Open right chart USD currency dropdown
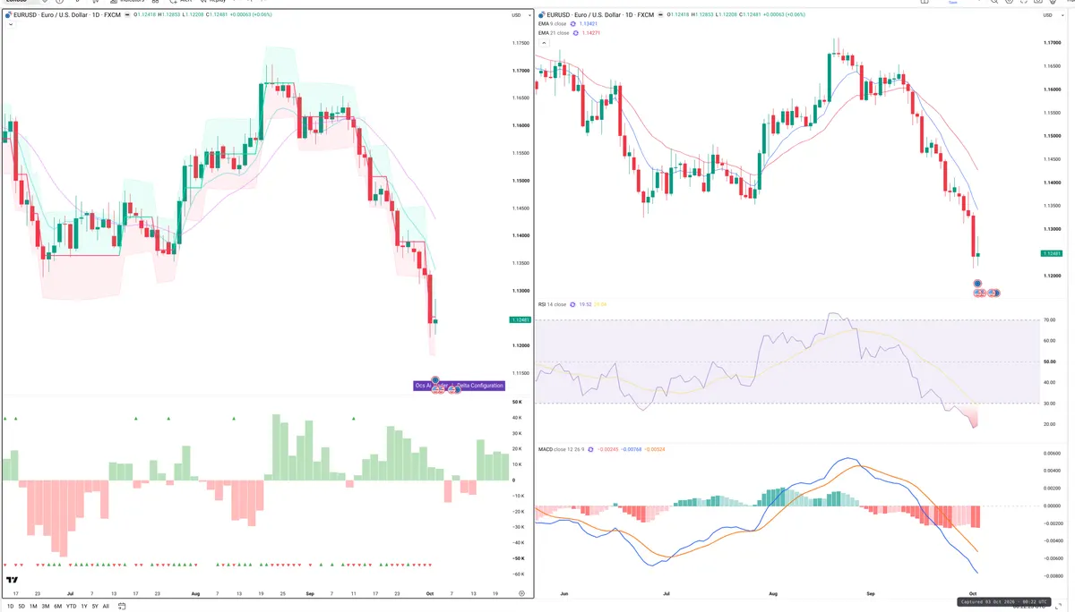This screenshot has width=1075, height=612. tap(1052, 15)
